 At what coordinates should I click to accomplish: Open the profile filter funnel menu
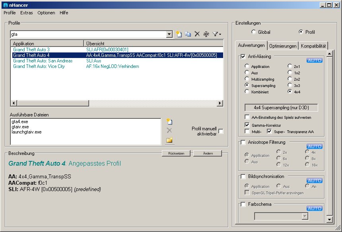(217, 34)
